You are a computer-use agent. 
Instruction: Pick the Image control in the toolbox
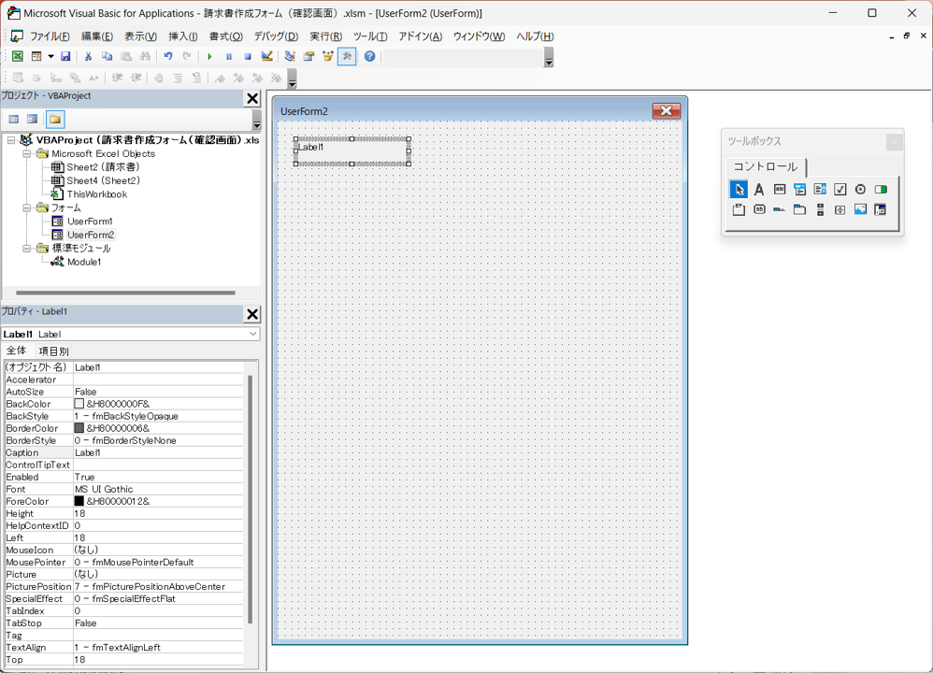[x=860, y=210]
